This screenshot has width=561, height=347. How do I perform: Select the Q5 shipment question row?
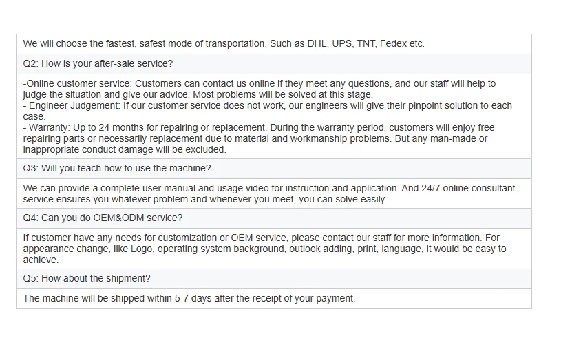[274, 279]
